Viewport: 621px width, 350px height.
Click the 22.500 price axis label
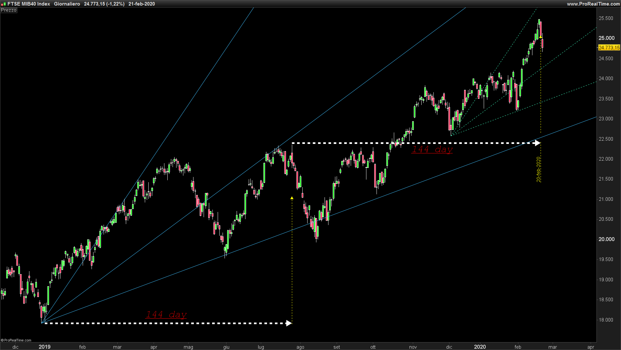[606, 139]
